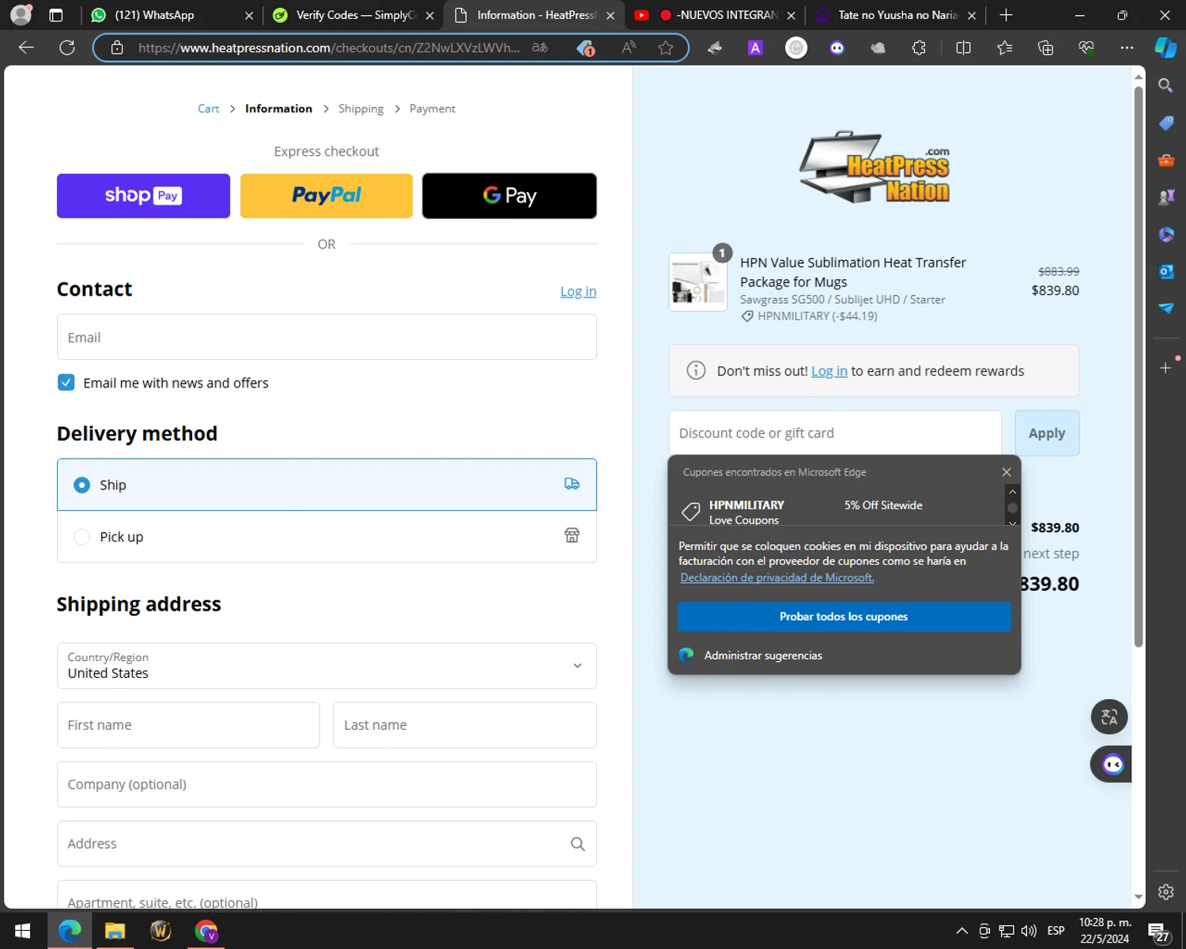The image size is (1186, 949).
Task: Open the clock showing 10:28 p. m.
Action: [1105, 931]
